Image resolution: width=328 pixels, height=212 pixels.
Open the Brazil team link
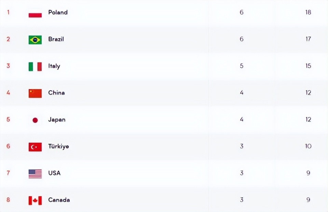click(56, 39)
